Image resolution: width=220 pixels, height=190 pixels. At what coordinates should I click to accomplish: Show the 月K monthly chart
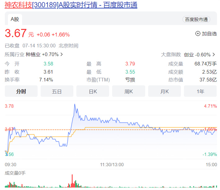165,91
